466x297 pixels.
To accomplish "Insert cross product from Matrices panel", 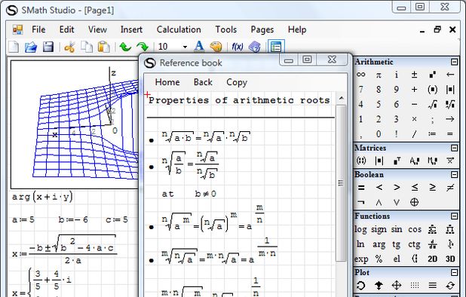I will pyautogui.click(x=450, y=161).
